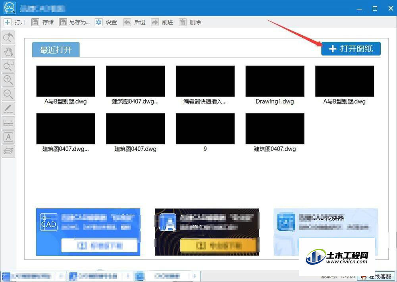Click the CAD app logo in title bar
397x282 pixels.
pos(10,8)
